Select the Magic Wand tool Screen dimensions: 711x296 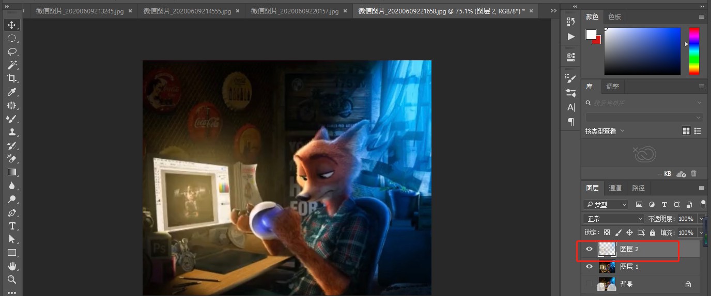[12, 65]
